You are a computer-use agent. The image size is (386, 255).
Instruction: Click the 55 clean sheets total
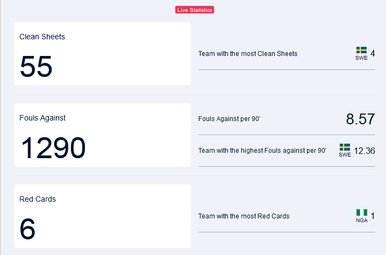36,66
